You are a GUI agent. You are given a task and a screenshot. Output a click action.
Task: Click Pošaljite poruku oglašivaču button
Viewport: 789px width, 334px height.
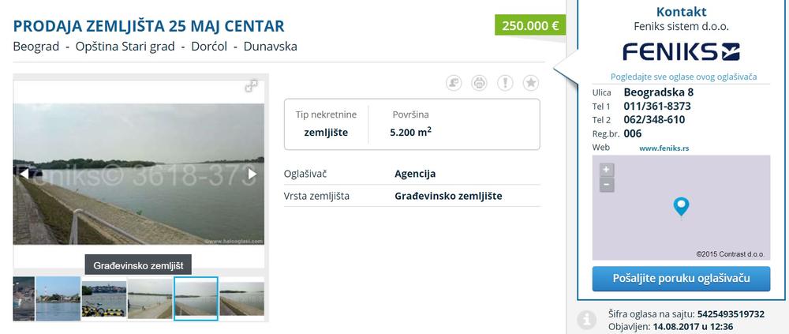(x=681, y=279)
